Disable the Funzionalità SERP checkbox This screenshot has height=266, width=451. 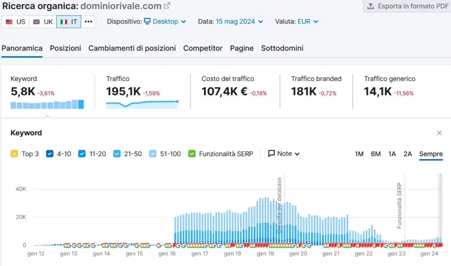(x=192, y=154)
